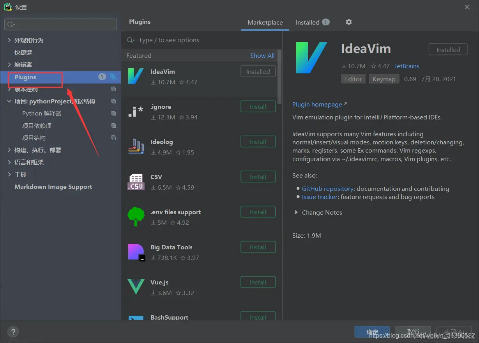Expand the 版本控制 tree node

click(10, 89)
